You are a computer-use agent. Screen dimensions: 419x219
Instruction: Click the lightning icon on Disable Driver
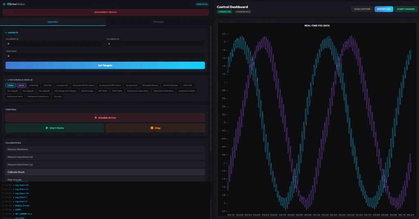pos(96,118)
